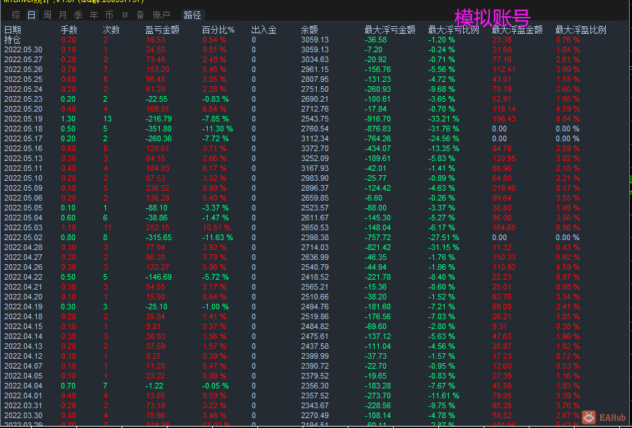Click the 盈亏金额 column header
This screenshot has height=428, width=632.
[163, 30]
